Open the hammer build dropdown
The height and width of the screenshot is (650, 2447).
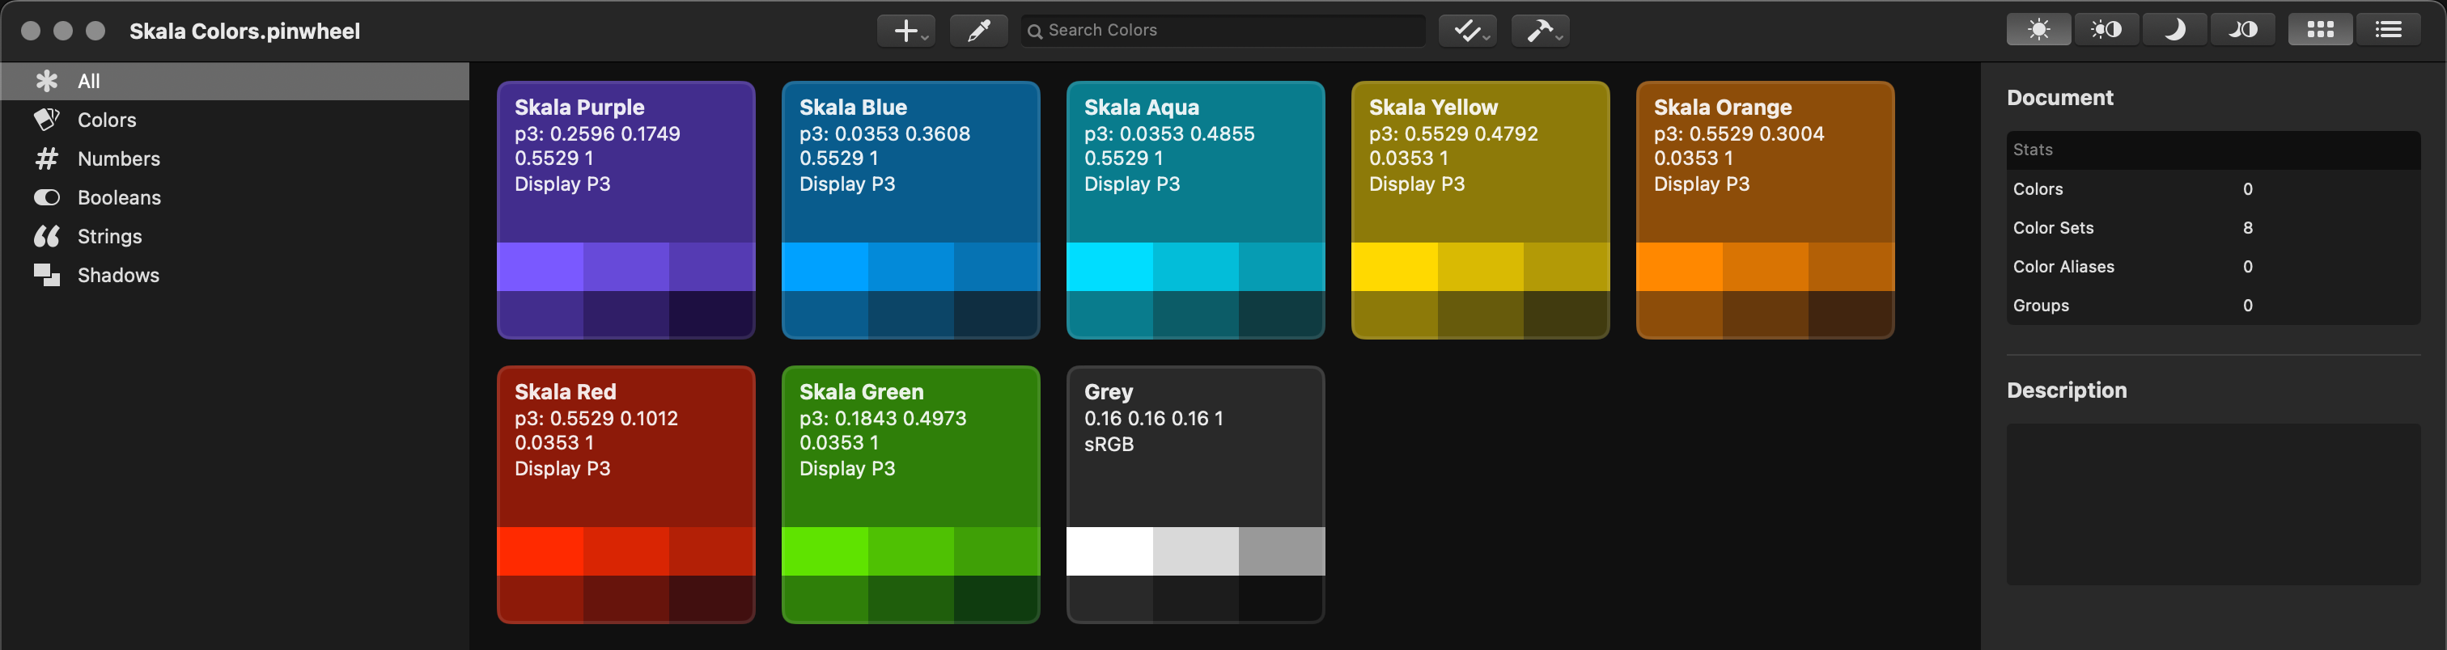pyautogui.click(x=1540, y=31)
